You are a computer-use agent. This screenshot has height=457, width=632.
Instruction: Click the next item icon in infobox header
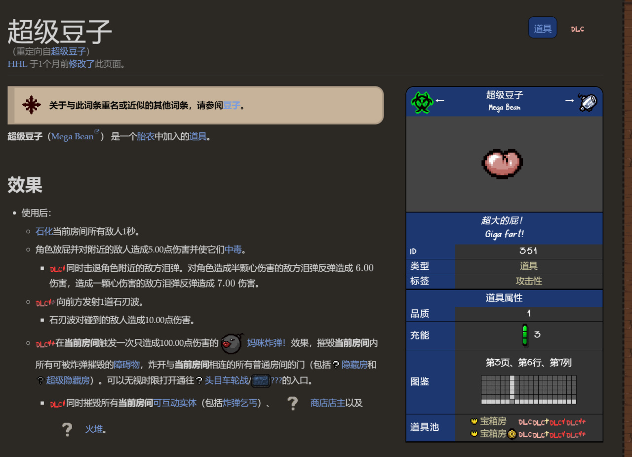[588, 102]
